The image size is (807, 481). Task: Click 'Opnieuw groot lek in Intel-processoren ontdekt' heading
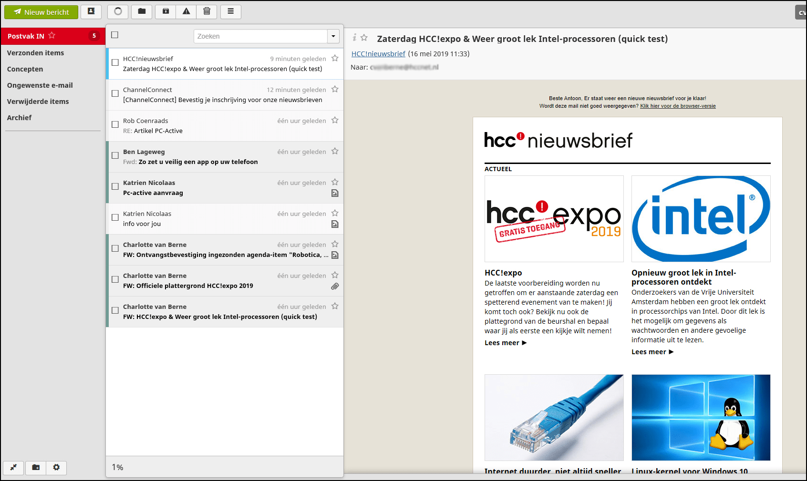(684, 277)
